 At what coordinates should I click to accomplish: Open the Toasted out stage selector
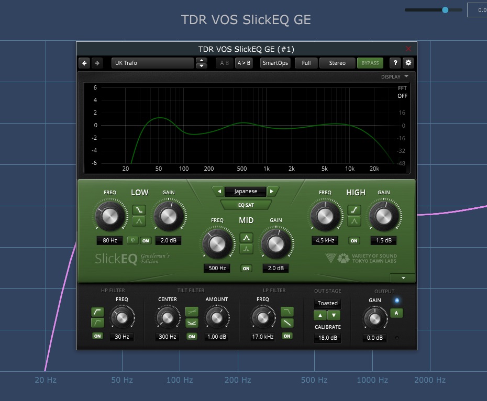pyautogui.click(x=327, y=303)
